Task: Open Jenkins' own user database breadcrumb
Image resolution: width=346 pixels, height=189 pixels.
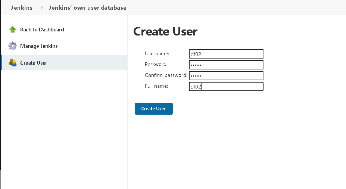Action: coord(87,8)
